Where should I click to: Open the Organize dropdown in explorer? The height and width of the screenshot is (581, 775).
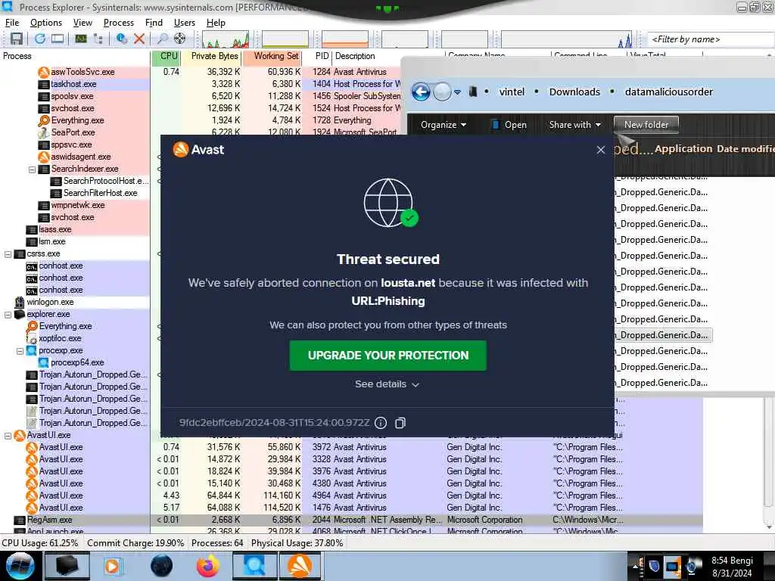coord(444,125)
